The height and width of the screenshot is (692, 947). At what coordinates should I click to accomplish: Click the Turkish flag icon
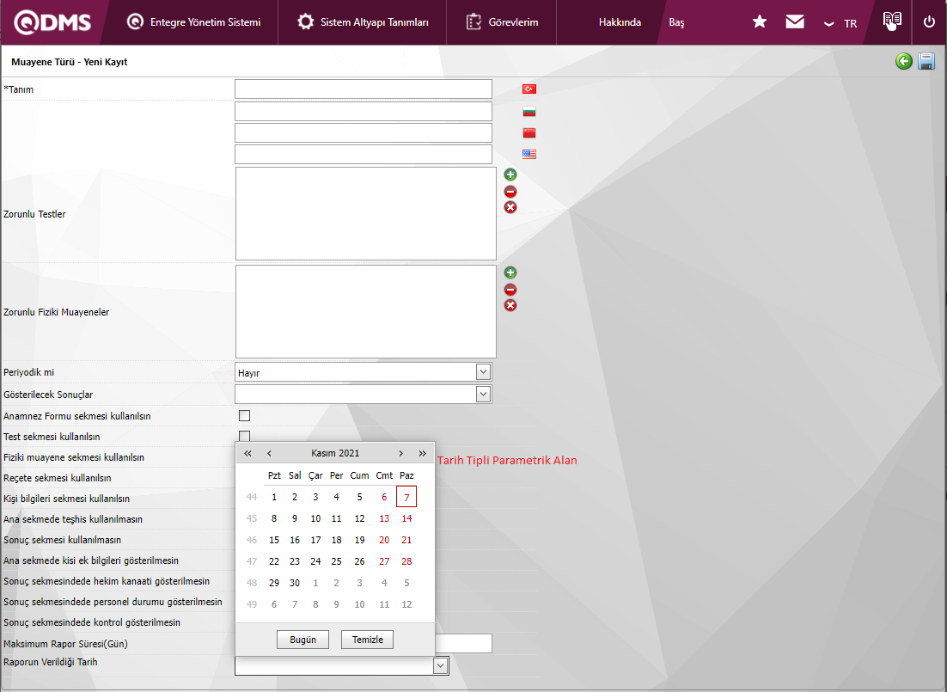[529, 89]
